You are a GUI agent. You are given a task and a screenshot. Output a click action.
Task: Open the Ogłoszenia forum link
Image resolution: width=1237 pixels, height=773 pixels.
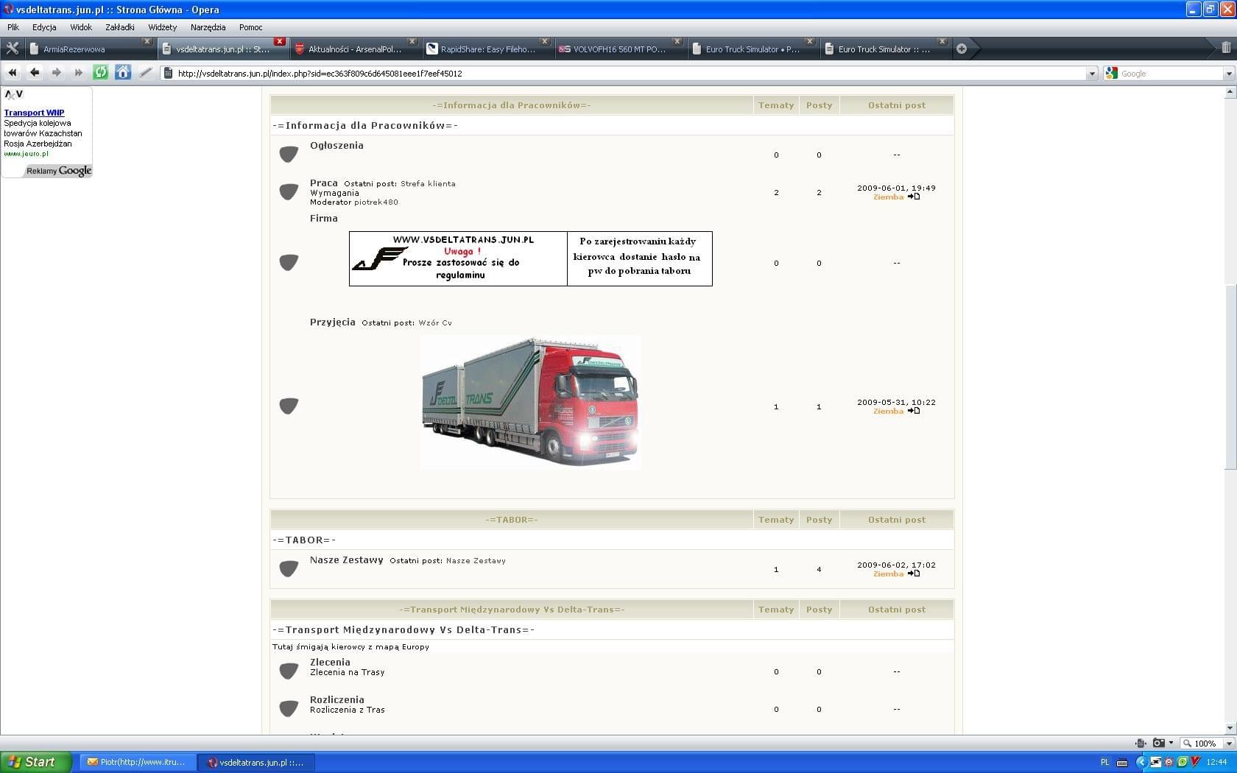336,145
